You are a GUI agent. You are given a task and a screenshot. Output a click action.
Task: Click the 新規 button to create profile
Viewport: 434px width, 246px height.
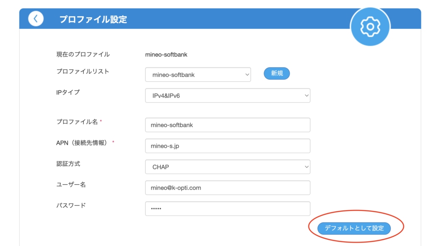click(276, 74)
